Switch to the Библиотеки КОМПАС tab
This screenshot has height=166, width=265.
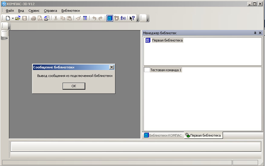[163, 135]
